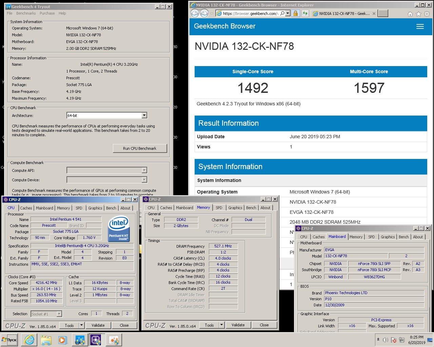Viewport: 434px width, 347px height.
Task: Click the Core Speed value 4216.42 MHz
Action: [46, 283]
